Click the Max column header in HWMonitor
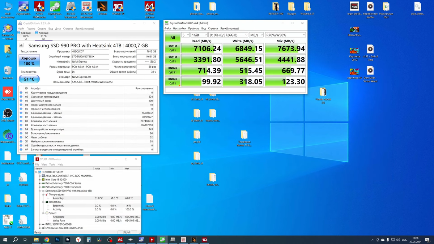Viewport: 434px width, 244px height. point(132,168)
